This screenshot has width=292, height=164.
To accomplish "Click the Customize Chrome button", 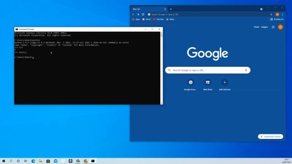I will 271,137.
